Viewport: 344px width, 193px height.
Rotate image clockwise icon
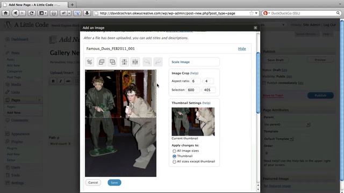tap(112, 62)
